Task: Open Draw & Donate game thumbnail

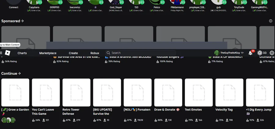Action: pyautogui.click(x=168, y=92)
